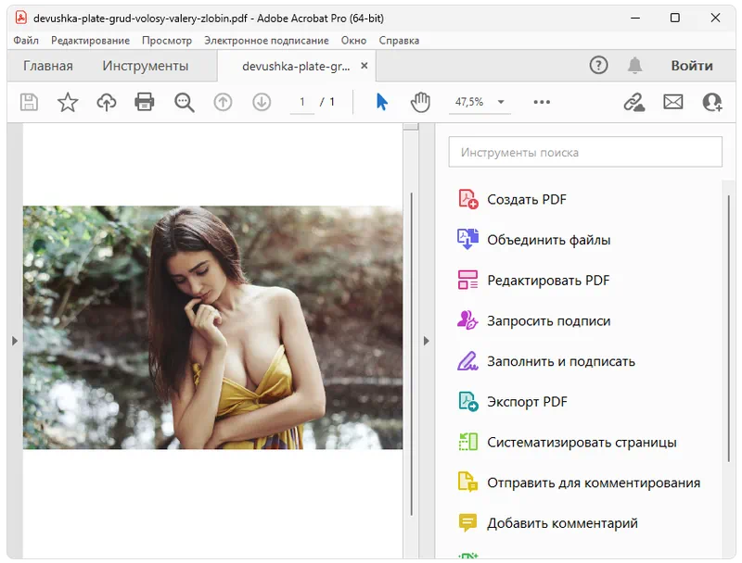This screenshot has height=563, width=742.
Task: Add file to starred with star icon
Action: point(68,102)
